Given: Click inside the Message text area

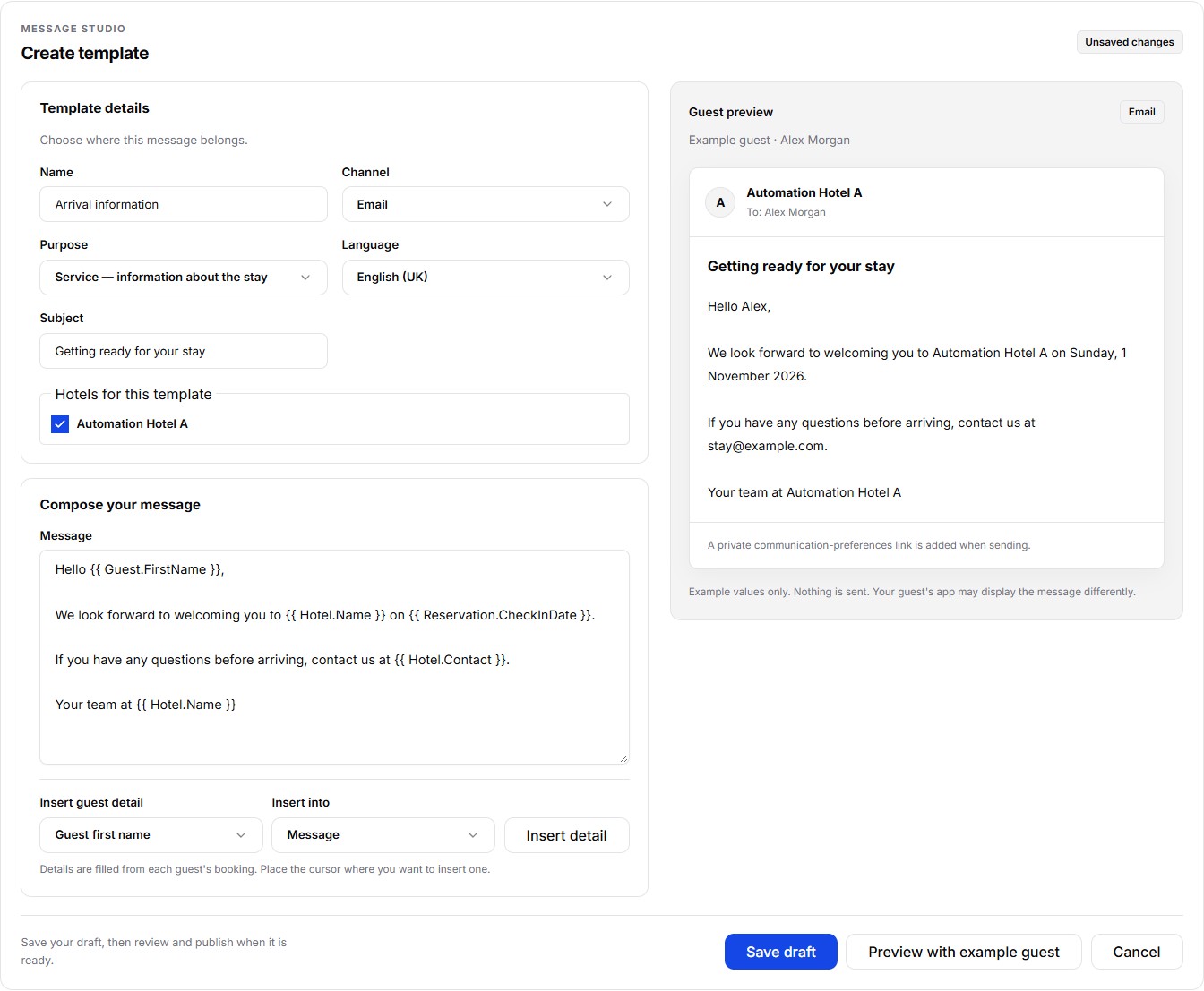Looking at the screenshot, I should coord(335,657).
